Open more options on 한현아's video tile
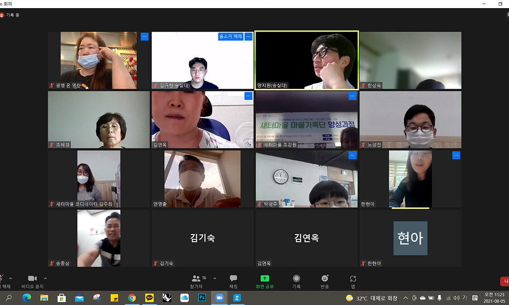This screenshot has height=305, width=509. pyautogui.click(x=456, y=155)
